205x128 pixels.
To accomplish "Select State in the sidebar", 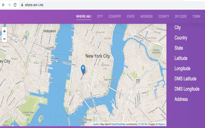I will [x=179, y=48].
